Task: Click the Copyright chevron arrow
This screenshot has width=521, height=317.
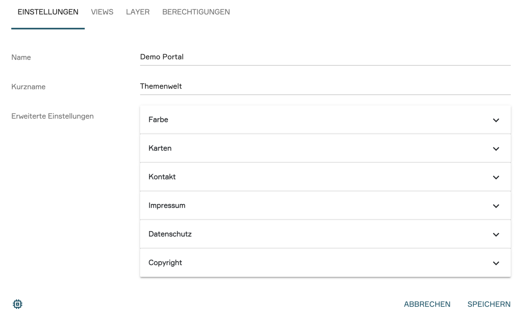Action: [496, 263]
